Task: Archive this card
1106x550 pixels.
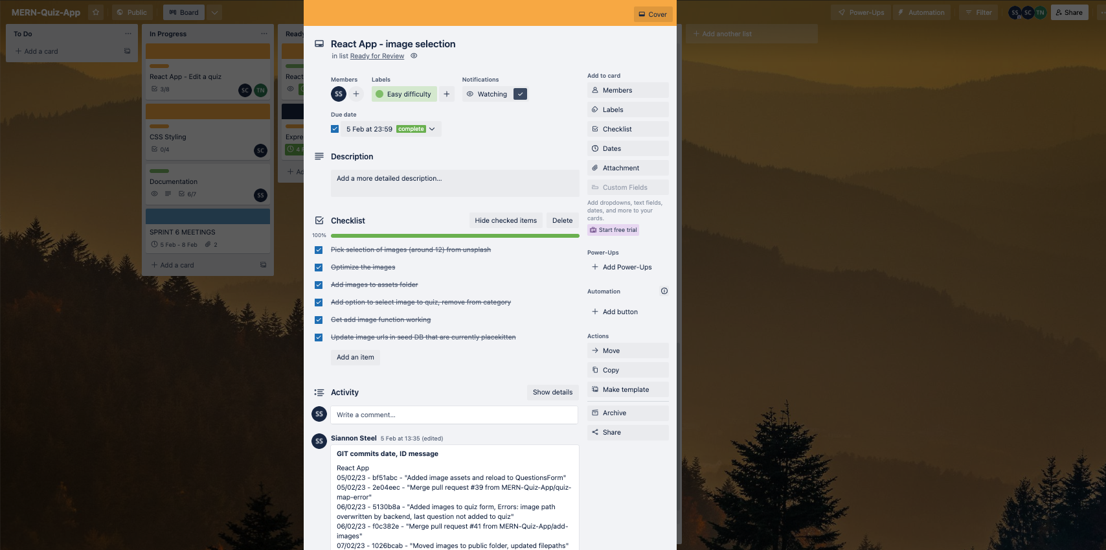Action: click(x=628, y=413)
